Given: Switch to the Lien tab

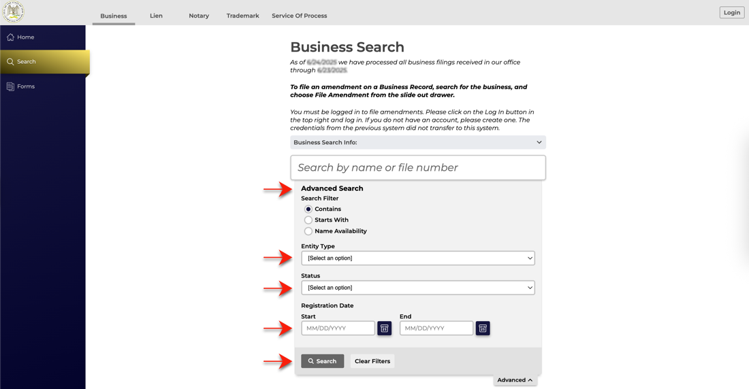Looking at the screenshot, I should [156, 16].
